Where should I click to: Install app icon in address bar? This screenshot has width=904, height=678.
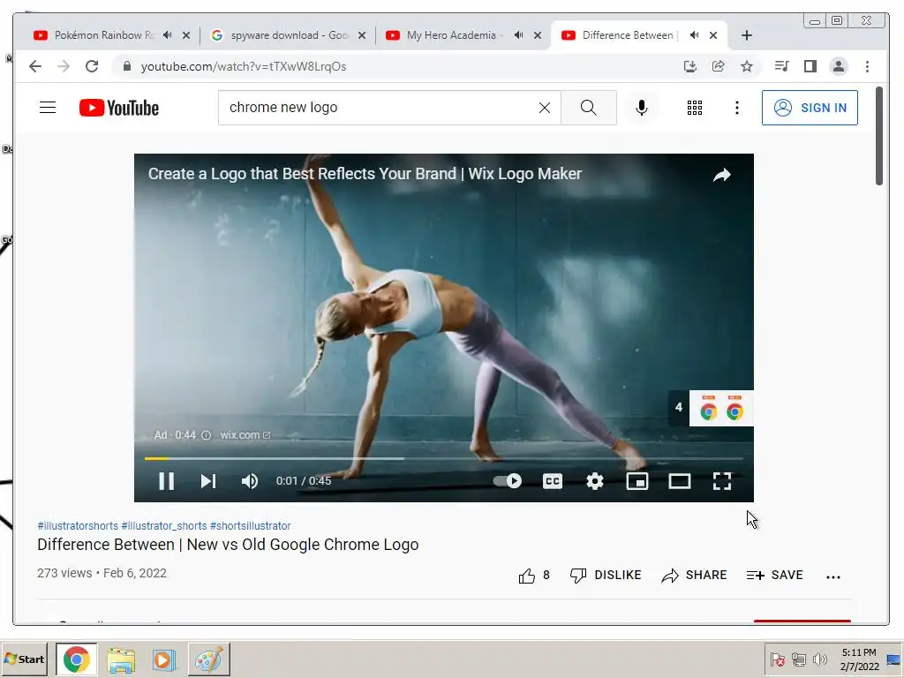(x=690, y=66)
